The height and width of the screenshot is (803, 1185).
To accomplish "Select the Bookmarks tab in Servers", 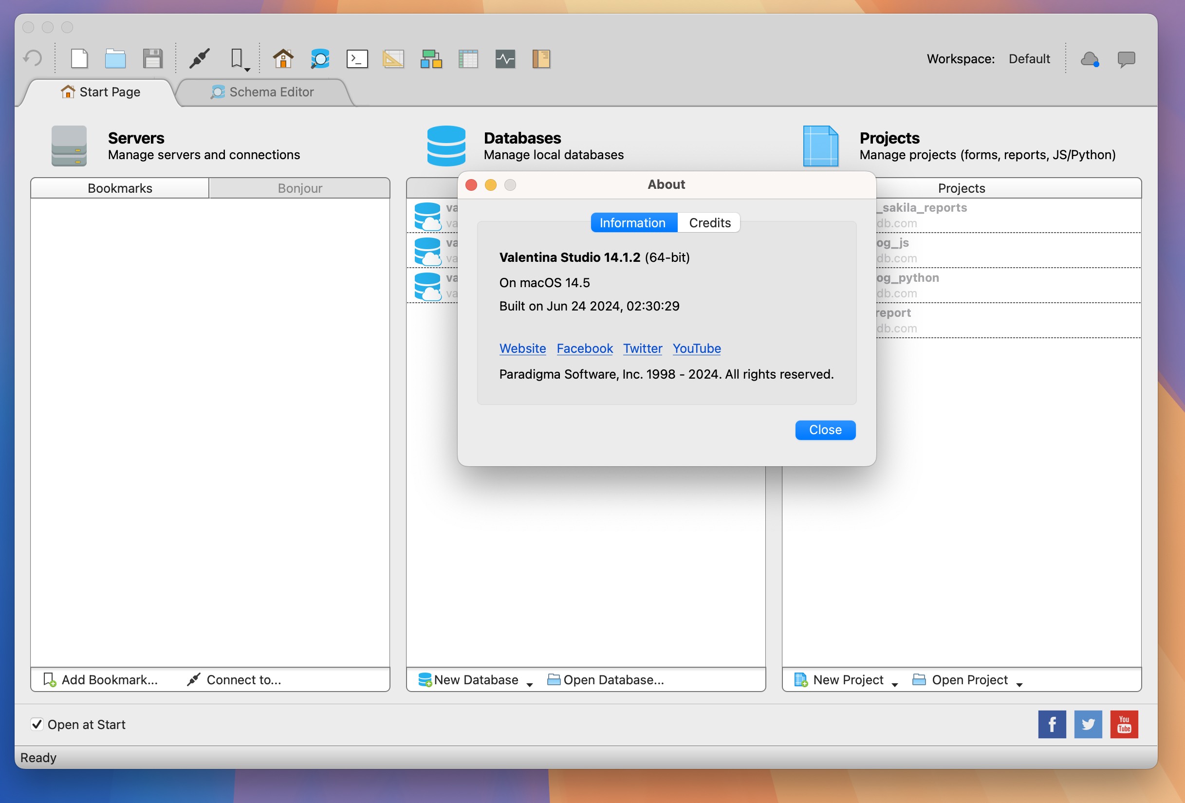I will pos(120,188).
